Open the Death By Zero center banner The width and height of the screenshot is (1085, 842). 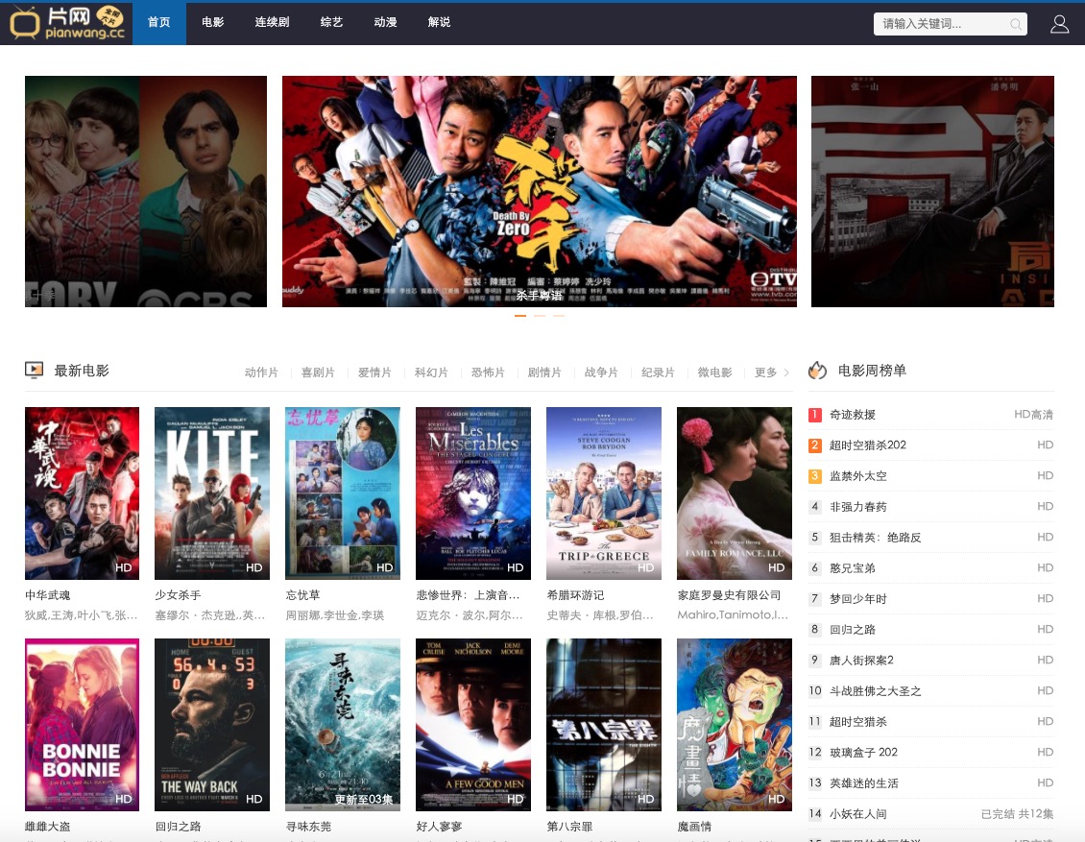coord(539,192)
